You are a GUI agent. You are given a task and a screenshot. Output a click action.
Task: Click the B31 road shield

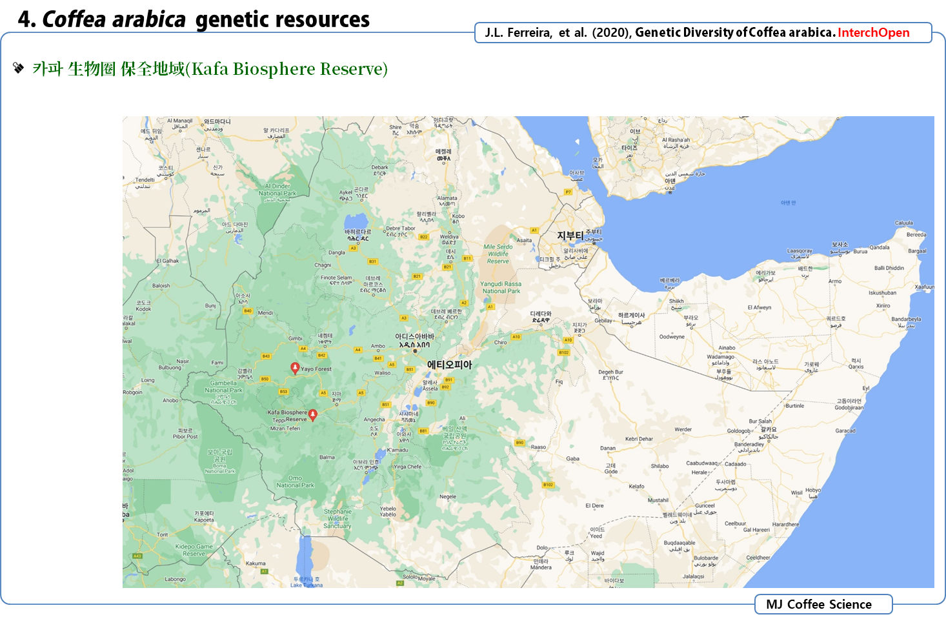(x=372, y=262)
